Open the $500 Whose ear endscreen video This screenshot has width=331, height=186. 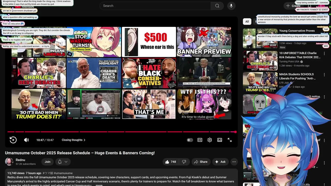[149, 42]
